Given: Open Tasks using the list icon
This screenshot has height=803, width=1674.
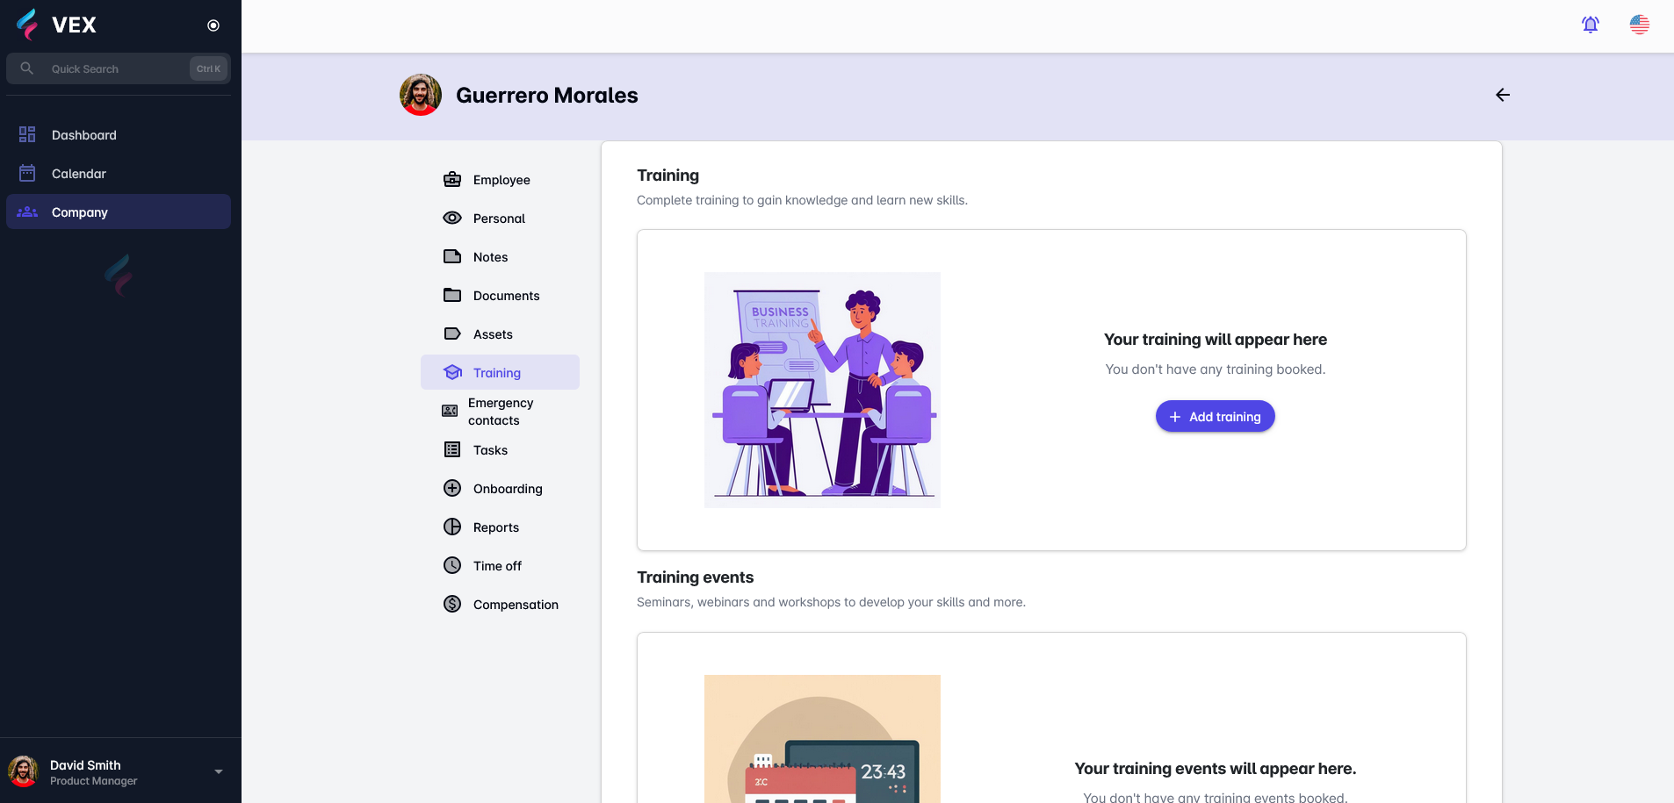Looking at the screenshot, I should [x=451, y=449].
